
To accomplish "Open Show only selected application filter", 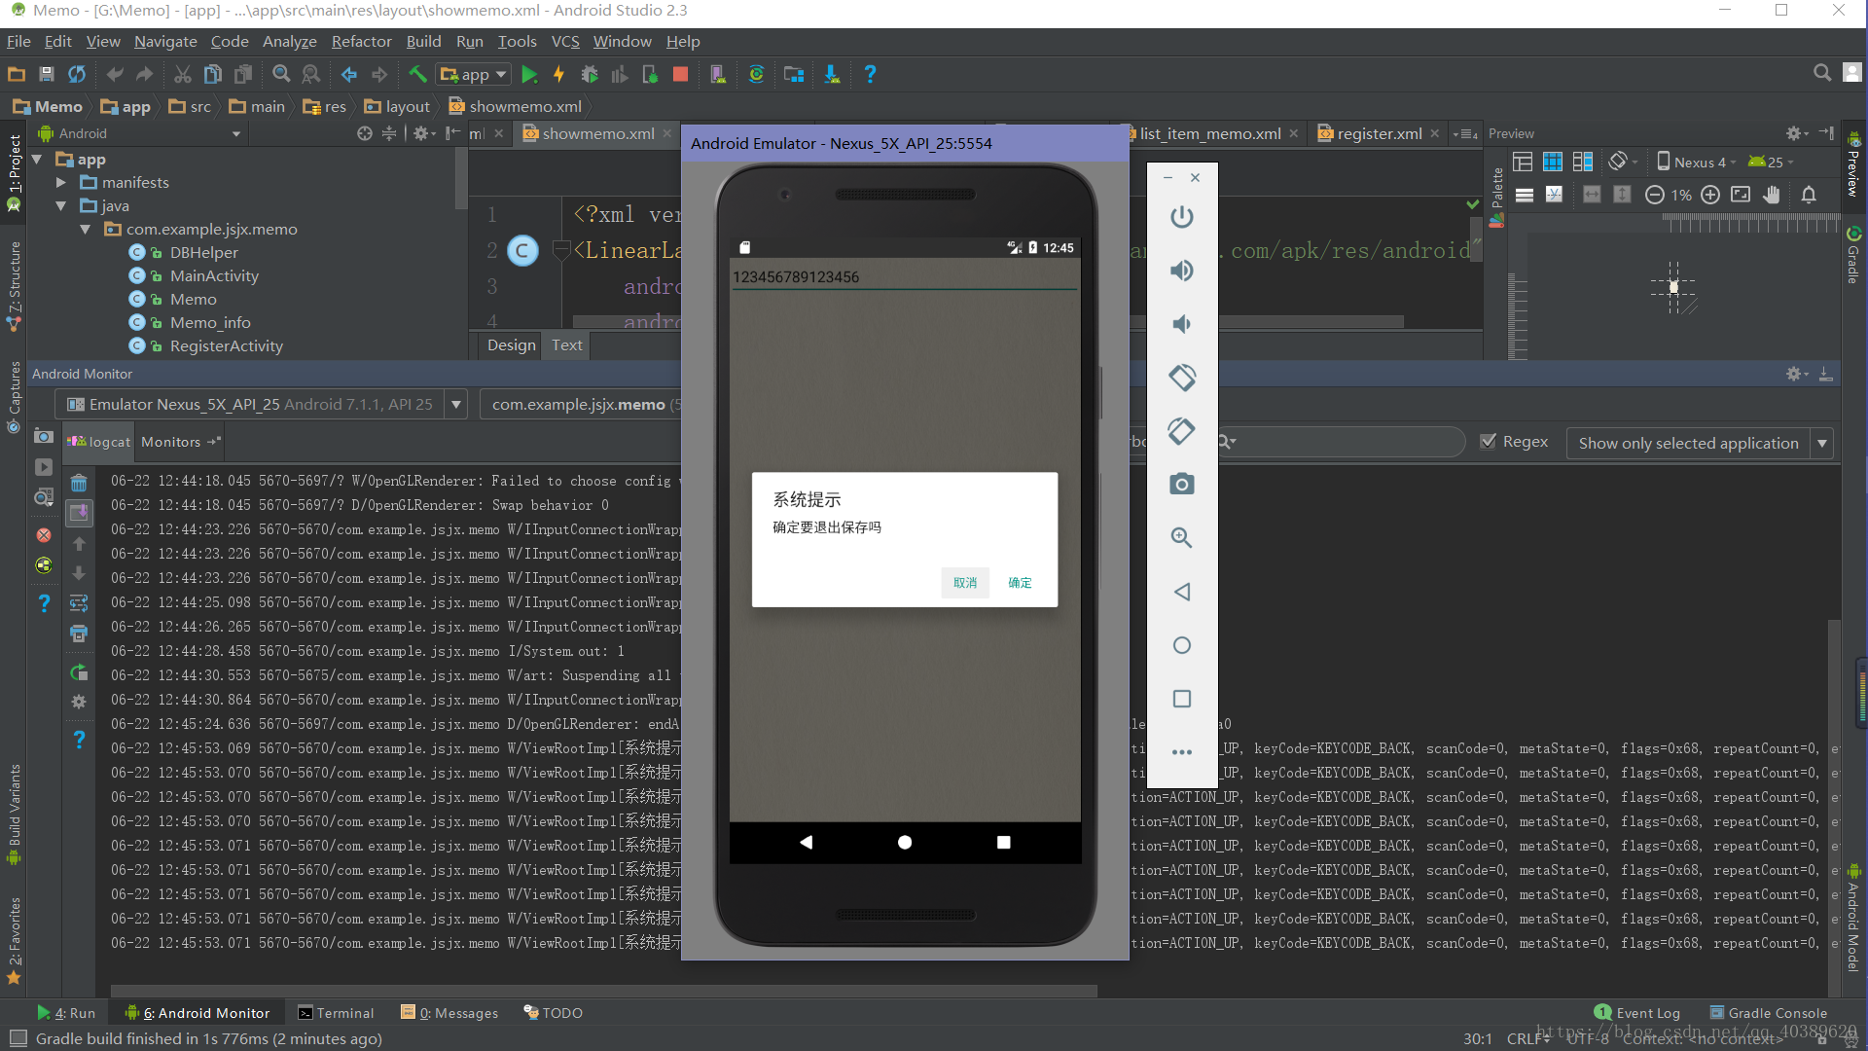I will 1700,443.
